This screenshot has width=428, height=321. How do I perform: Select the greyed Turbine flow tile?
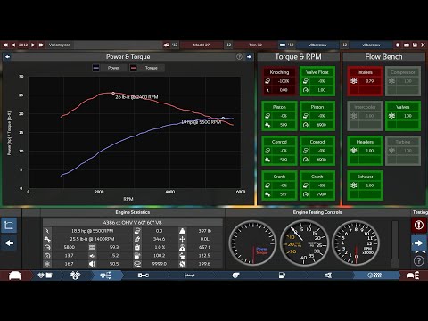click(403, 151)
